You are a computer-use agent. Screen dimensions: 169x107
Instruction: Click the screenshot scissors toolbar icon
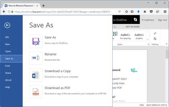[157, 12]
